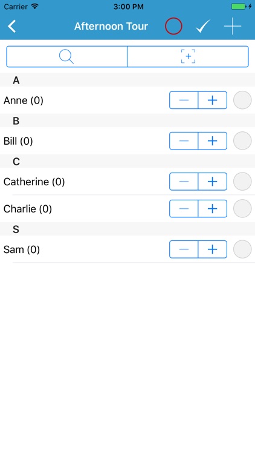Screen dimensions: 255x454
Task: Toggle the round selector beside Sam
Action: pyautogui.click(x=242, y=249)
